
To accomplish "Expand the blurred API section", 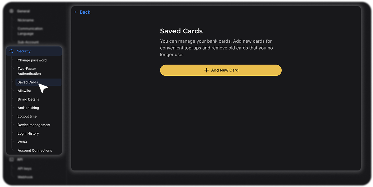I will pos(20,160).
